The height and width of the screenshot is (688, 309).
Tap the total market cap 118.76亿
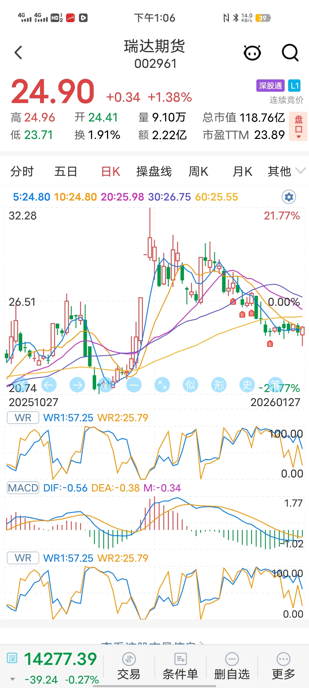coord(262,118)
